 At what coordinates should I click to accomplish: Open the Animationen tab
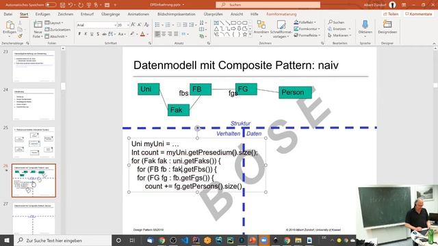pos(138,14)
